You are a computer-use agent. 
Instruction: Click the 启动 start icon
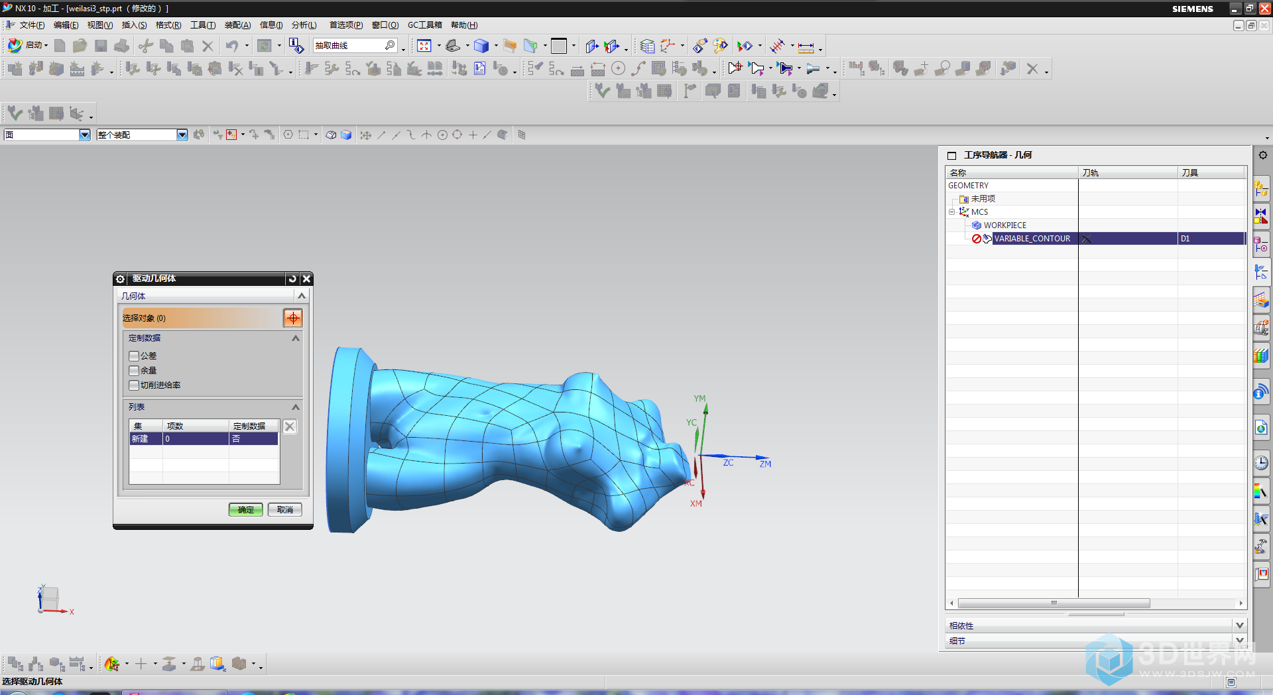15,45
